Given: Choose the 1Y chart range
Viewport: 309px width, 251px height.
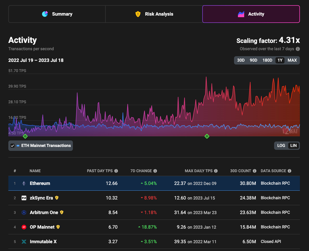Looking at the screenshot, I should tap(280, 60).
